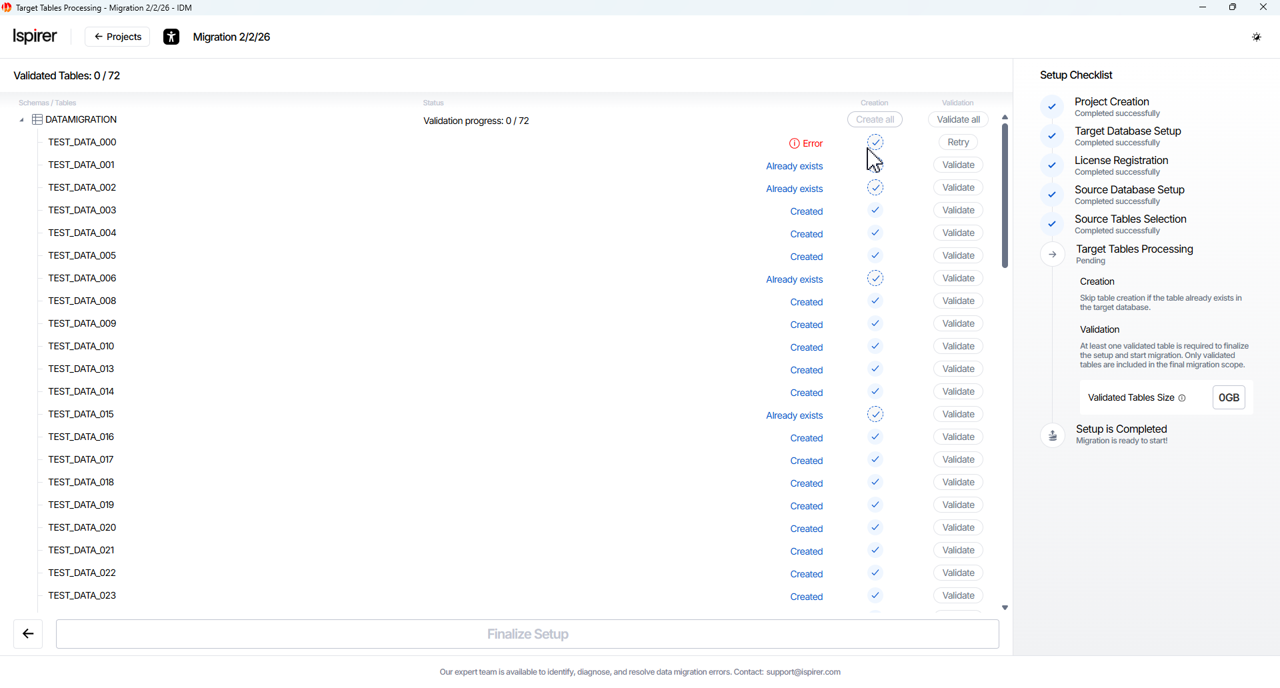Viewport: 1280px width, 688px height.
Task: Toggle the light/dark theme icon
Action: [x=1256, y=37]
